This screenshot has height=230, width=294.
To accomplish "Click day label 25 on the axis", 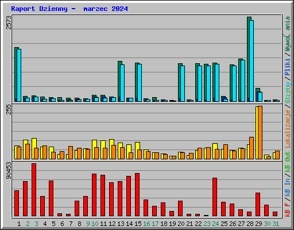I will click(224, 224).
